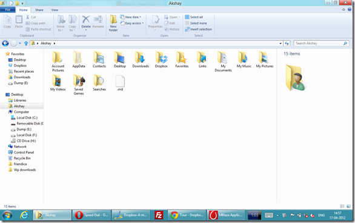Viewport: 355px width, 223px height.
Task: Select the Saved Games folder
Action: (79, 84)
